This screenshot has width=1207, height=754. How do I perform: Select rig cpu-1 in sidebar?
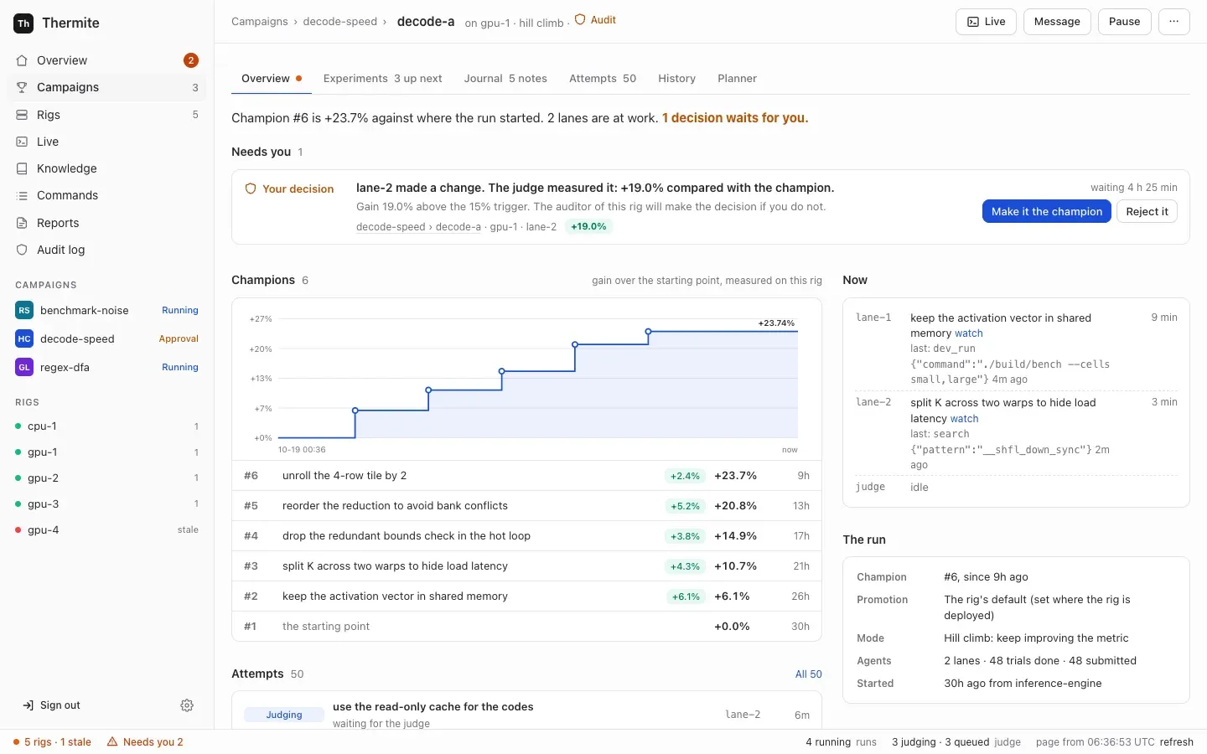106,426
